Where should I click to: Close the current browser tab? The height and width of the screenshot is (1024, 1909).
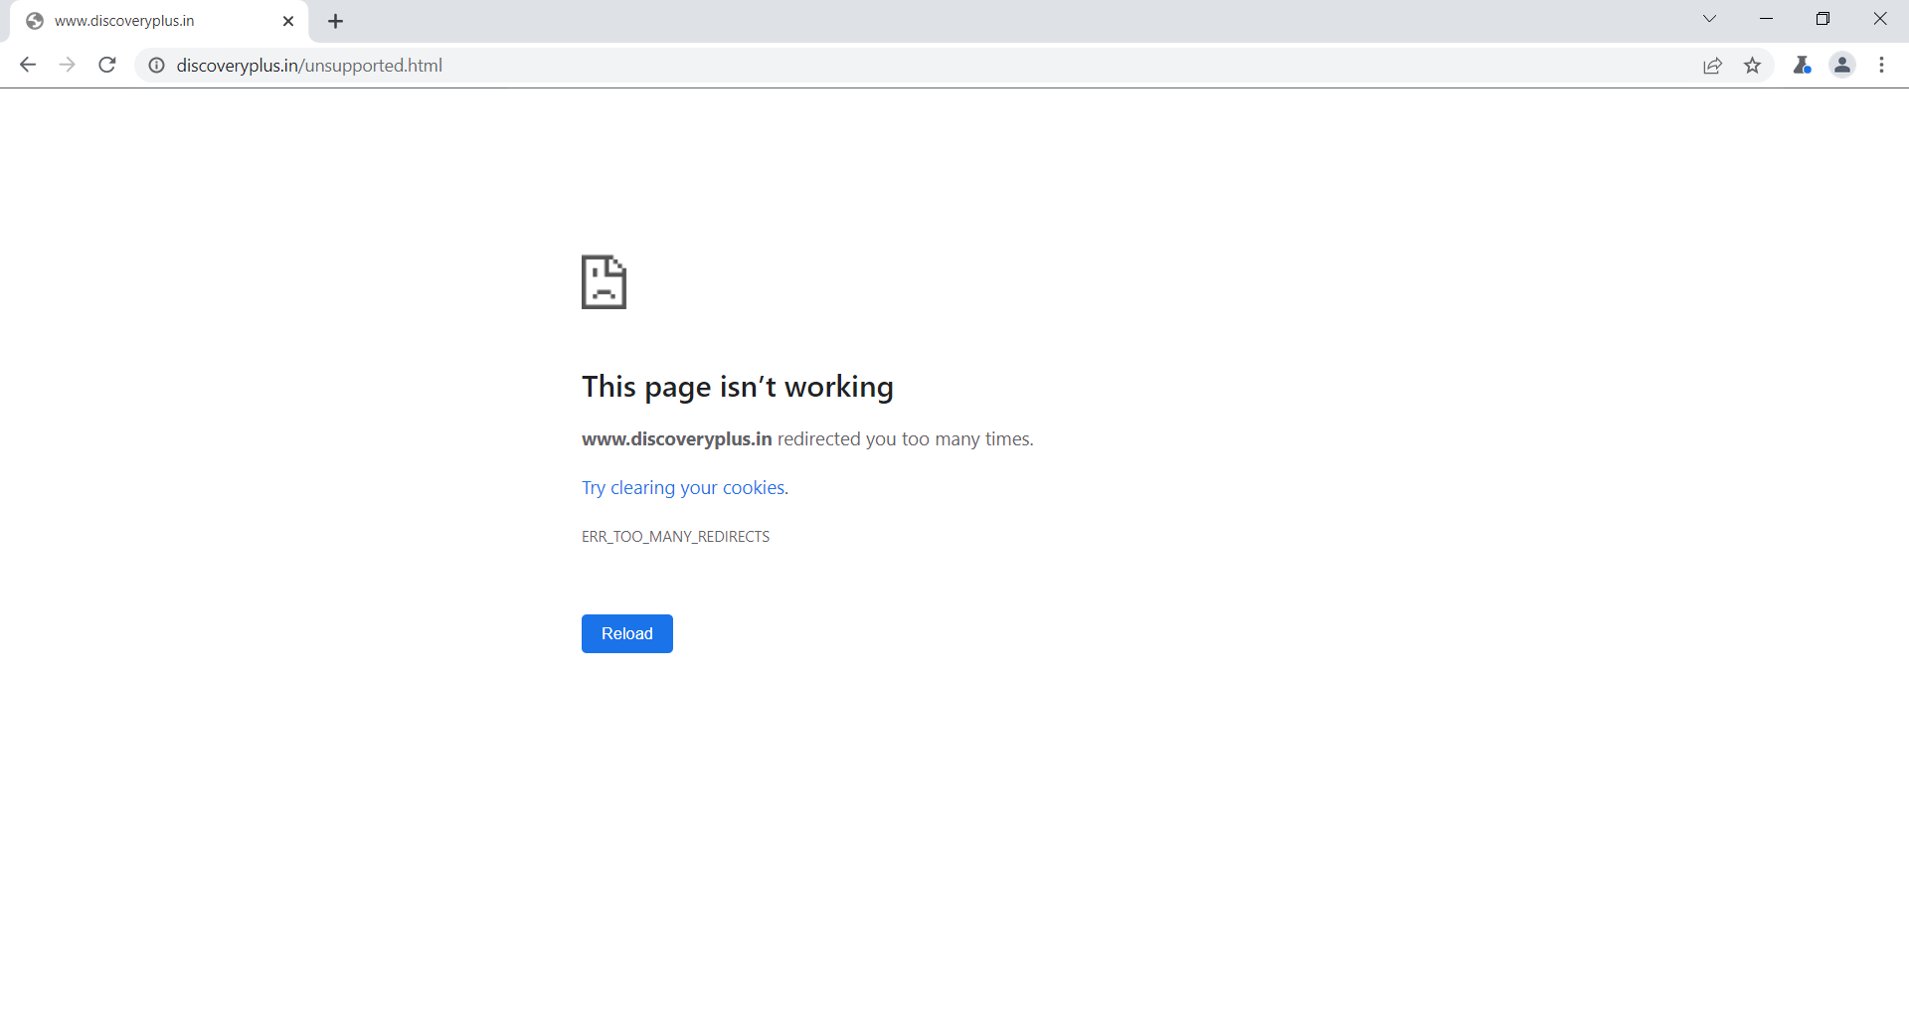pyautogui.click(x=288, y=20)
